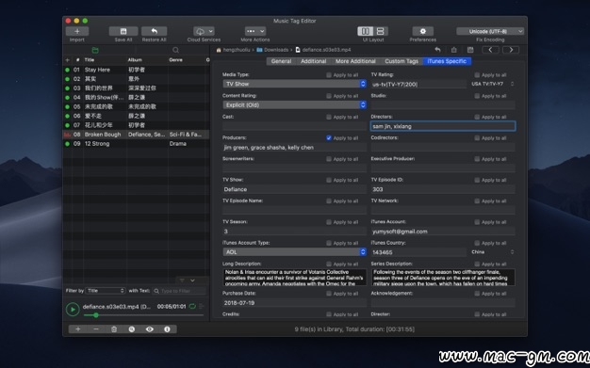The width and height of the screenshot is (590, 368).
Task: Click the Save All floppy icon
Action: tap(123, 31)
